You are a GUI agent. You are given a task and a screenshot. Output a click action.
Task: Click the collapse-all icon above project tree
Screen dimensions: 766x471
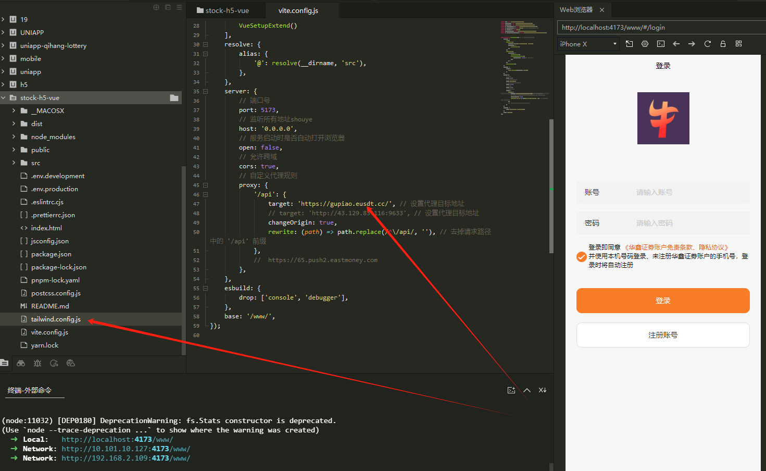coord(168,7)
